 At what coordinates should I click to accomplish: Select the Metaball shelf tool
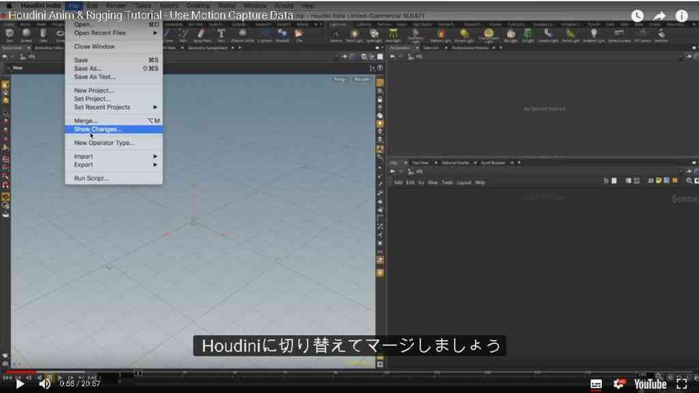click(282, 35)
